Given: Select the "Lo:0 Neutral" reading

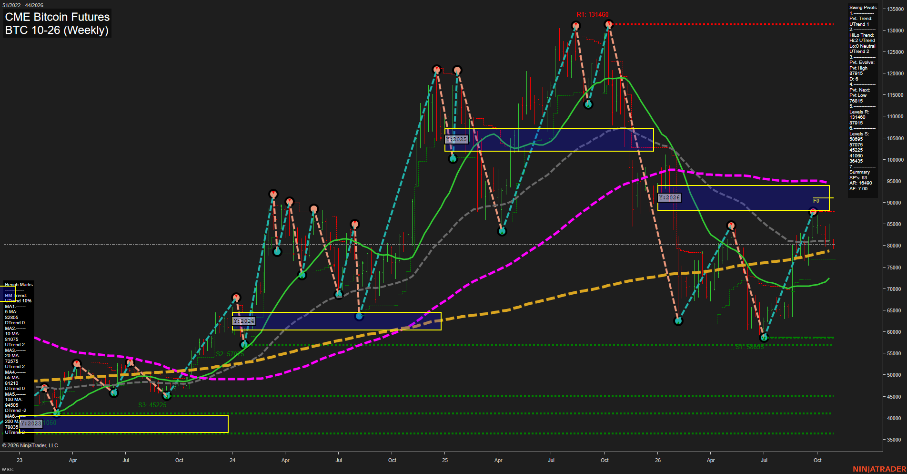Looking at the screenshot, I should [x=862, y=46].
